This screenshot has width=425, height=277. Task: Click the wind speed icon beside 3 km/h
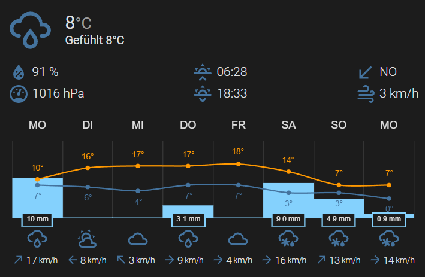pyautogui.click(x=366, y=94)
